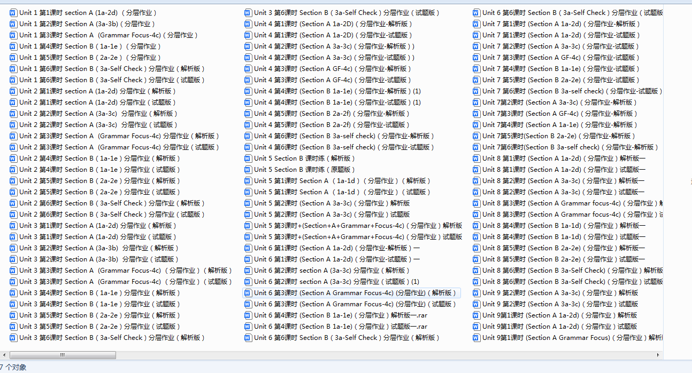Image resolution: width=692 pixels, height=373 pixels.
Task: Select Unit 9 第2课时 Section A 3a-3c 试题版 name
Action: (x=560, y=304)
